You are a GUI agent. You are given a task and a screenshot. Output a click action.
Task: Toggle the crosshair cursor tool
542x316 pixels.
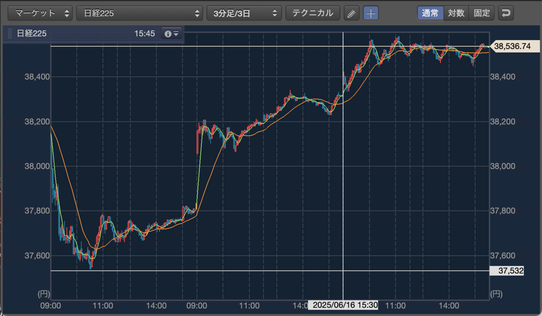point(371,13)
